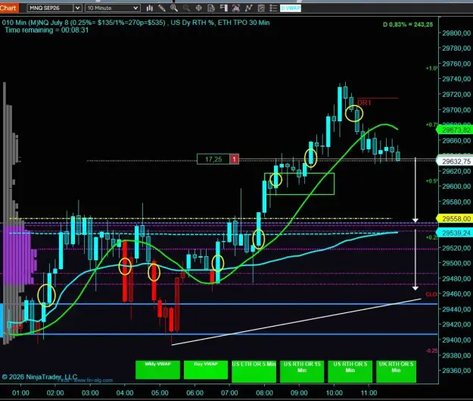Activate the zoom in magnifier tool
Viewport: 473px width, 401px height.
pyautogui.click(x=174, y=8)
